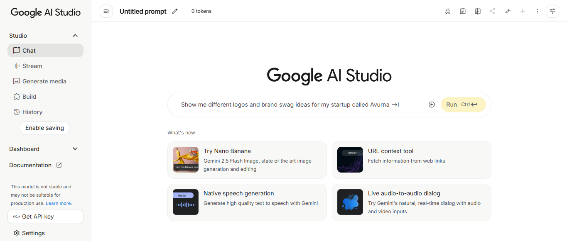567x241 pixels.
Task: Click the Generate media image icon
Action: tap(17, 81)
